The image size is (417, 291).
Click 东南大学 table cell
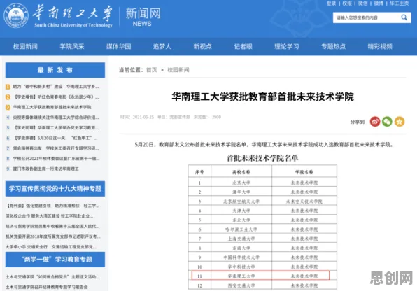click(241, 248)
